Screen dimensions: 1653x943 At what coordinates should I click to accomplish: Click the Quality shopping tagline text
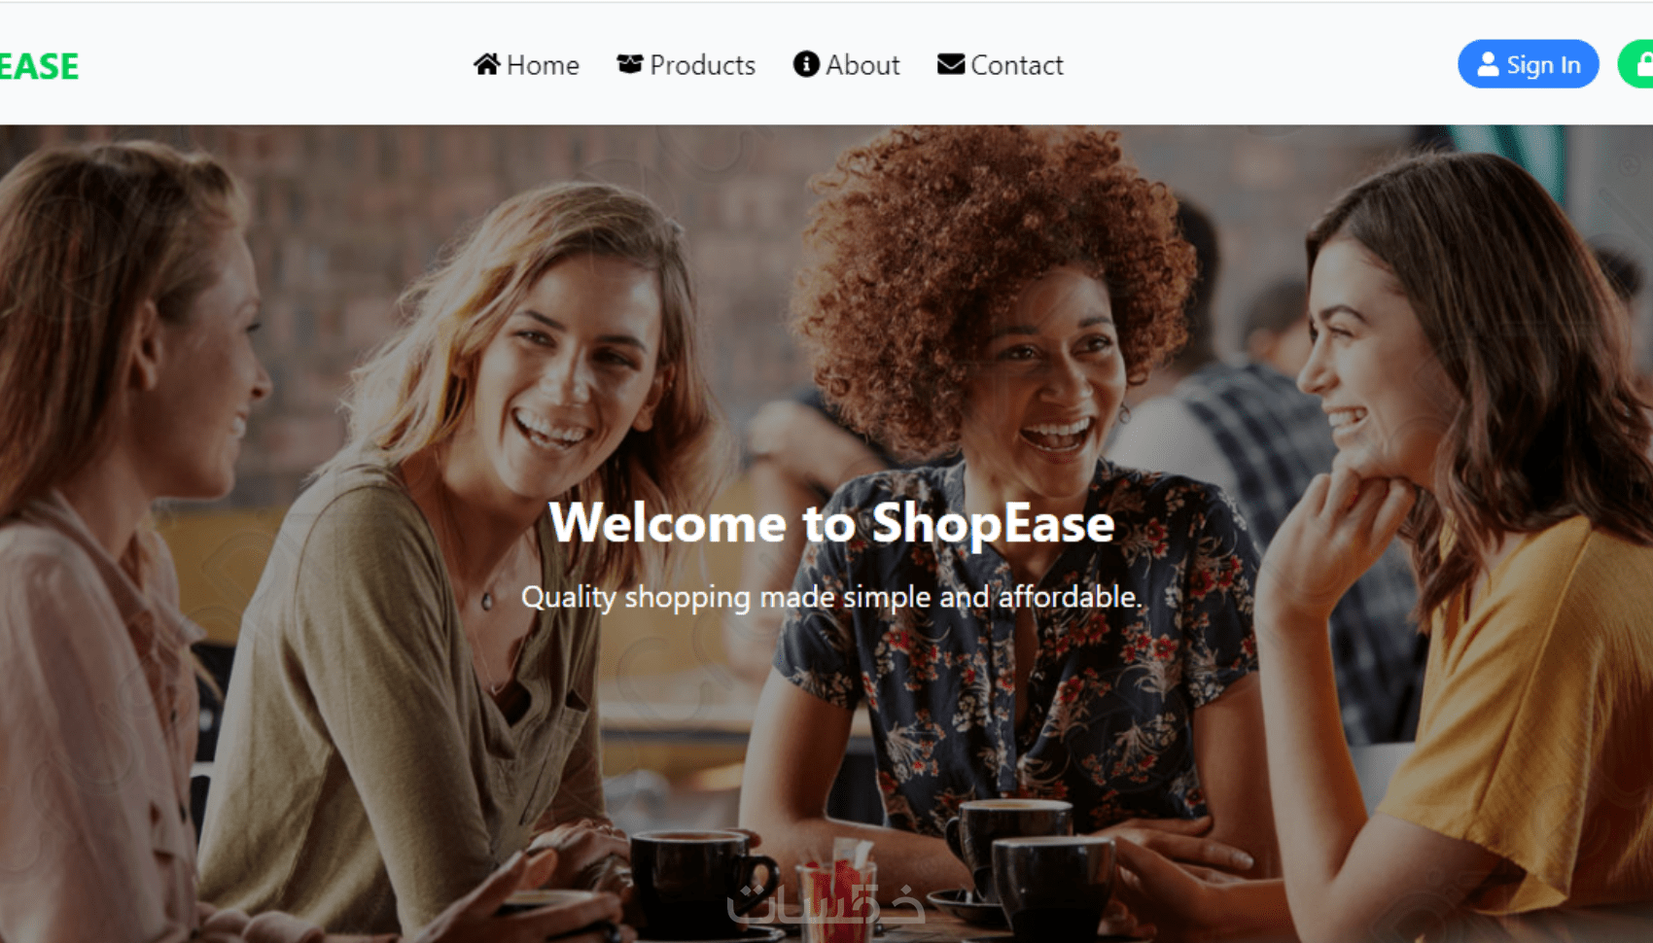pos(832,596)
